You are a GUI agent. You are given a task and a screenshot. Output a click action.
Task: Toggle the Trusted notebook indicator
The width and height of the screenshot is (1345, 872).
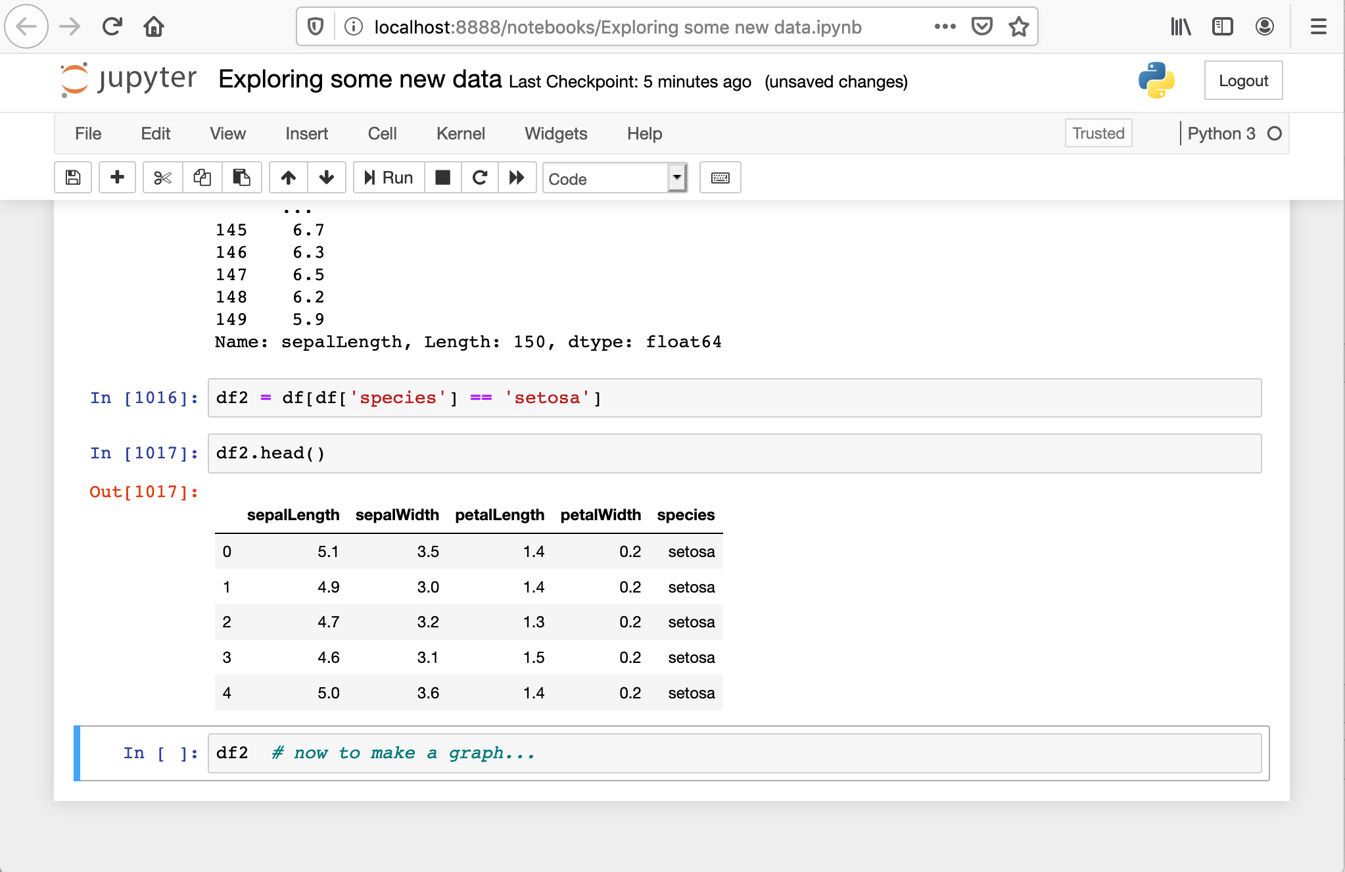coord(1098,133)
